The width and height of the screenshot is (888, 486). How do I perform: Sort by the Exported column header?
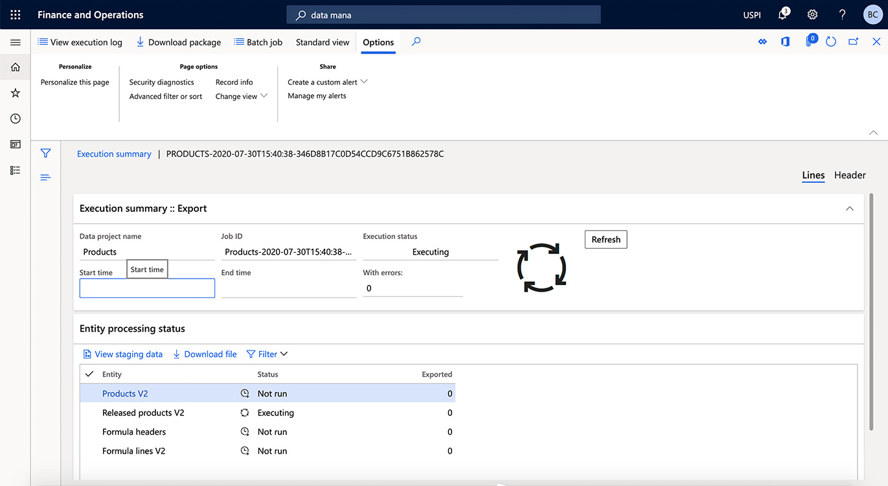(x=437, y=374)
